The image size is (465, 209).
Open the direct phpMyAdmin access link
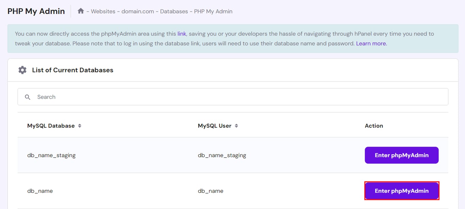(x=181, y=34)
